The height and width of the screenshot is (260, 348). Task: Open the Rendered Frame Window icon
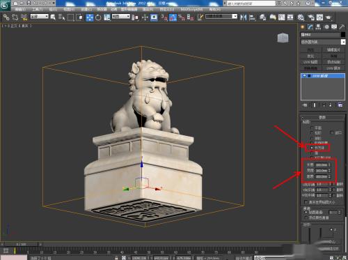pos(319,17)
